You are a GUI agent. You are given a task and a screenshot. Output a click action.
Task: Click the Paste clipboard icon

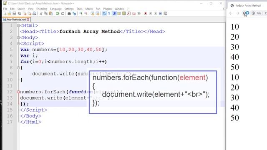[x=51, y=13]
